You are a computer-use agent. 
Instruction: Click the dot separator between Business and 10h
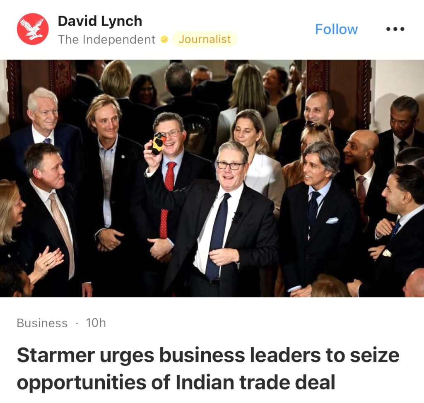pyautogui.click(x=77, y=323)
